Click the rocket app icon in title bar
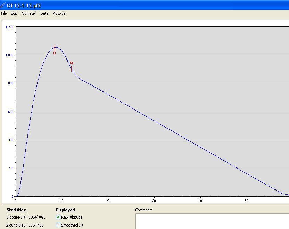 pyautogui.click(x=3, y=5)
